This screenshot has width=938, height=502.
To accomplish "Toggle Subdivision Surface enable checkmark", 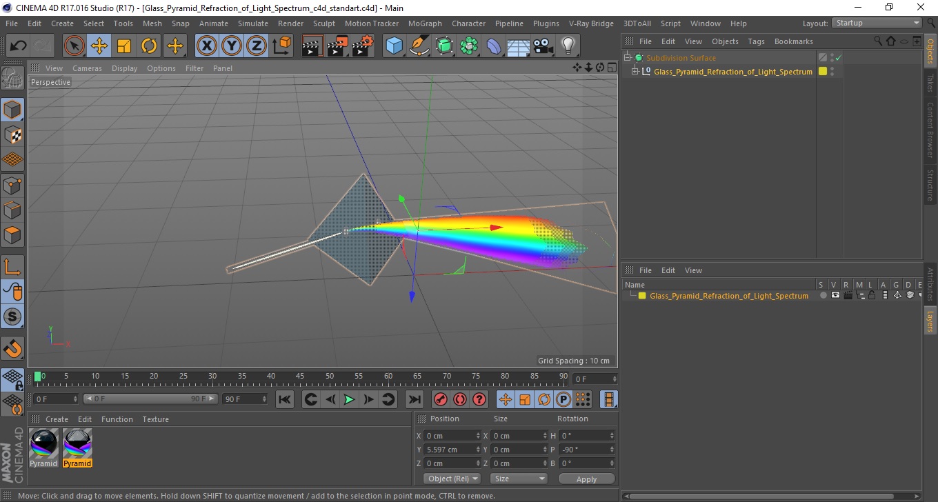I will point(838,58).
